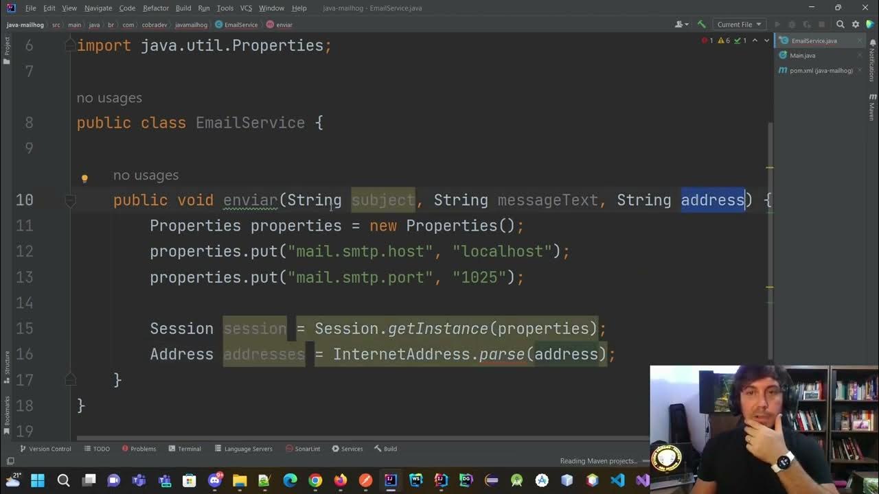
Task: Click 'no usages' hint above EmailService class
Action: click(x=109, y=98)
